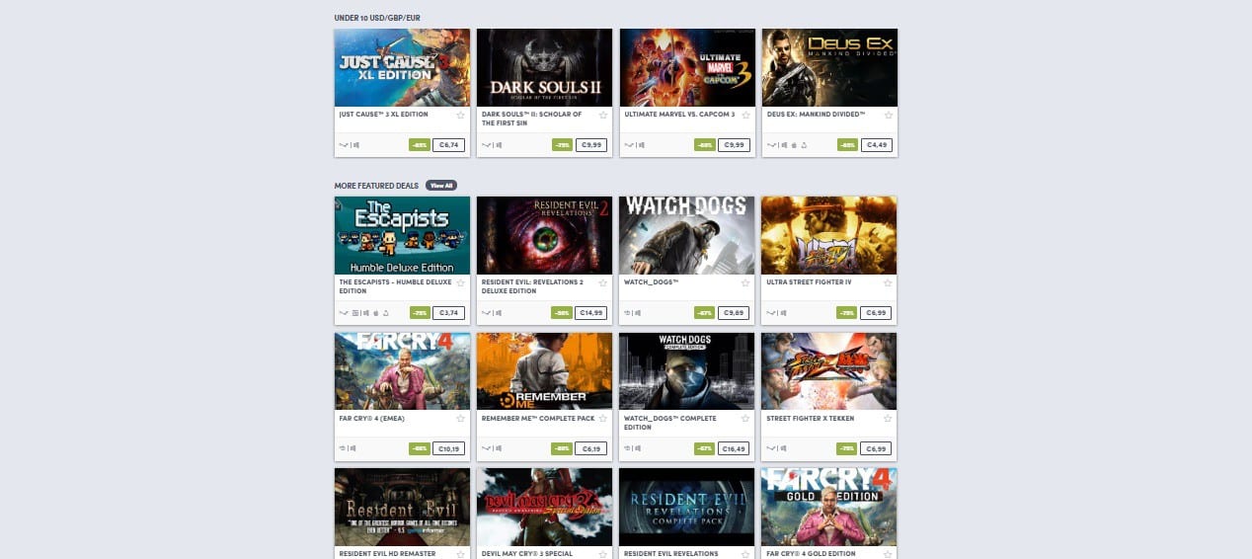The height and width of the screenshot is (559, 1252).
Task: Click wishlist star on Far Cry 4 (EMEA)
Action: click(461, 419)
